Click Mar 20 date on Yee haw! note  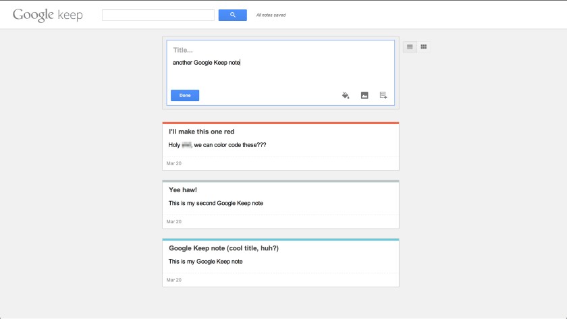tap(174, 222)
